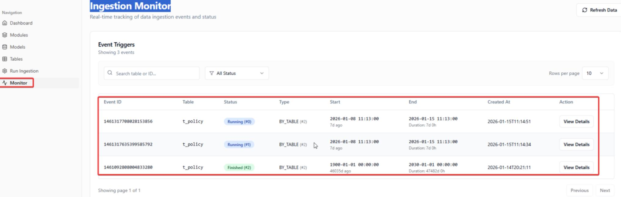The image size is (621, 197).
Task: Click the Ingestion Monitor heading
Action: [x=130, y=6]
